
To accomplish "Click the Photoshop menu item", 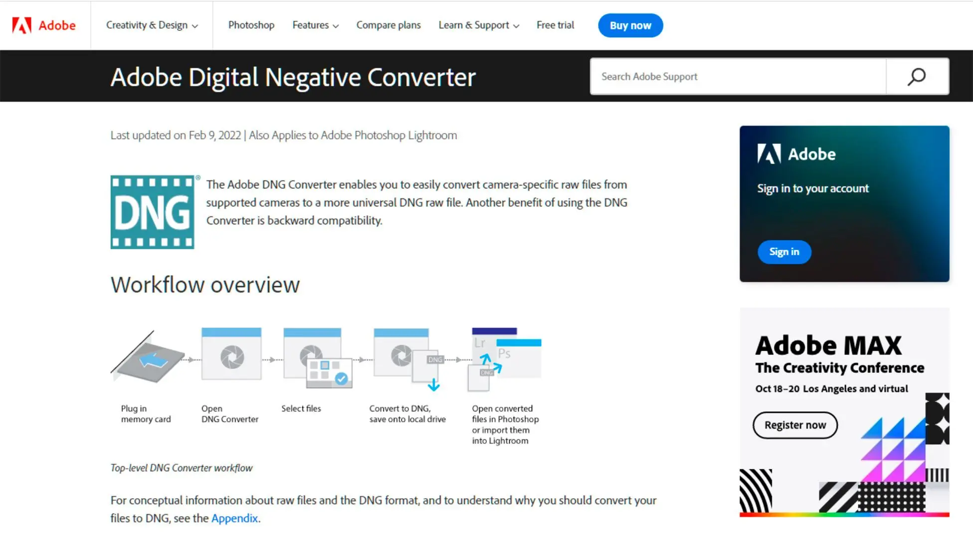I will coord(250,25).
